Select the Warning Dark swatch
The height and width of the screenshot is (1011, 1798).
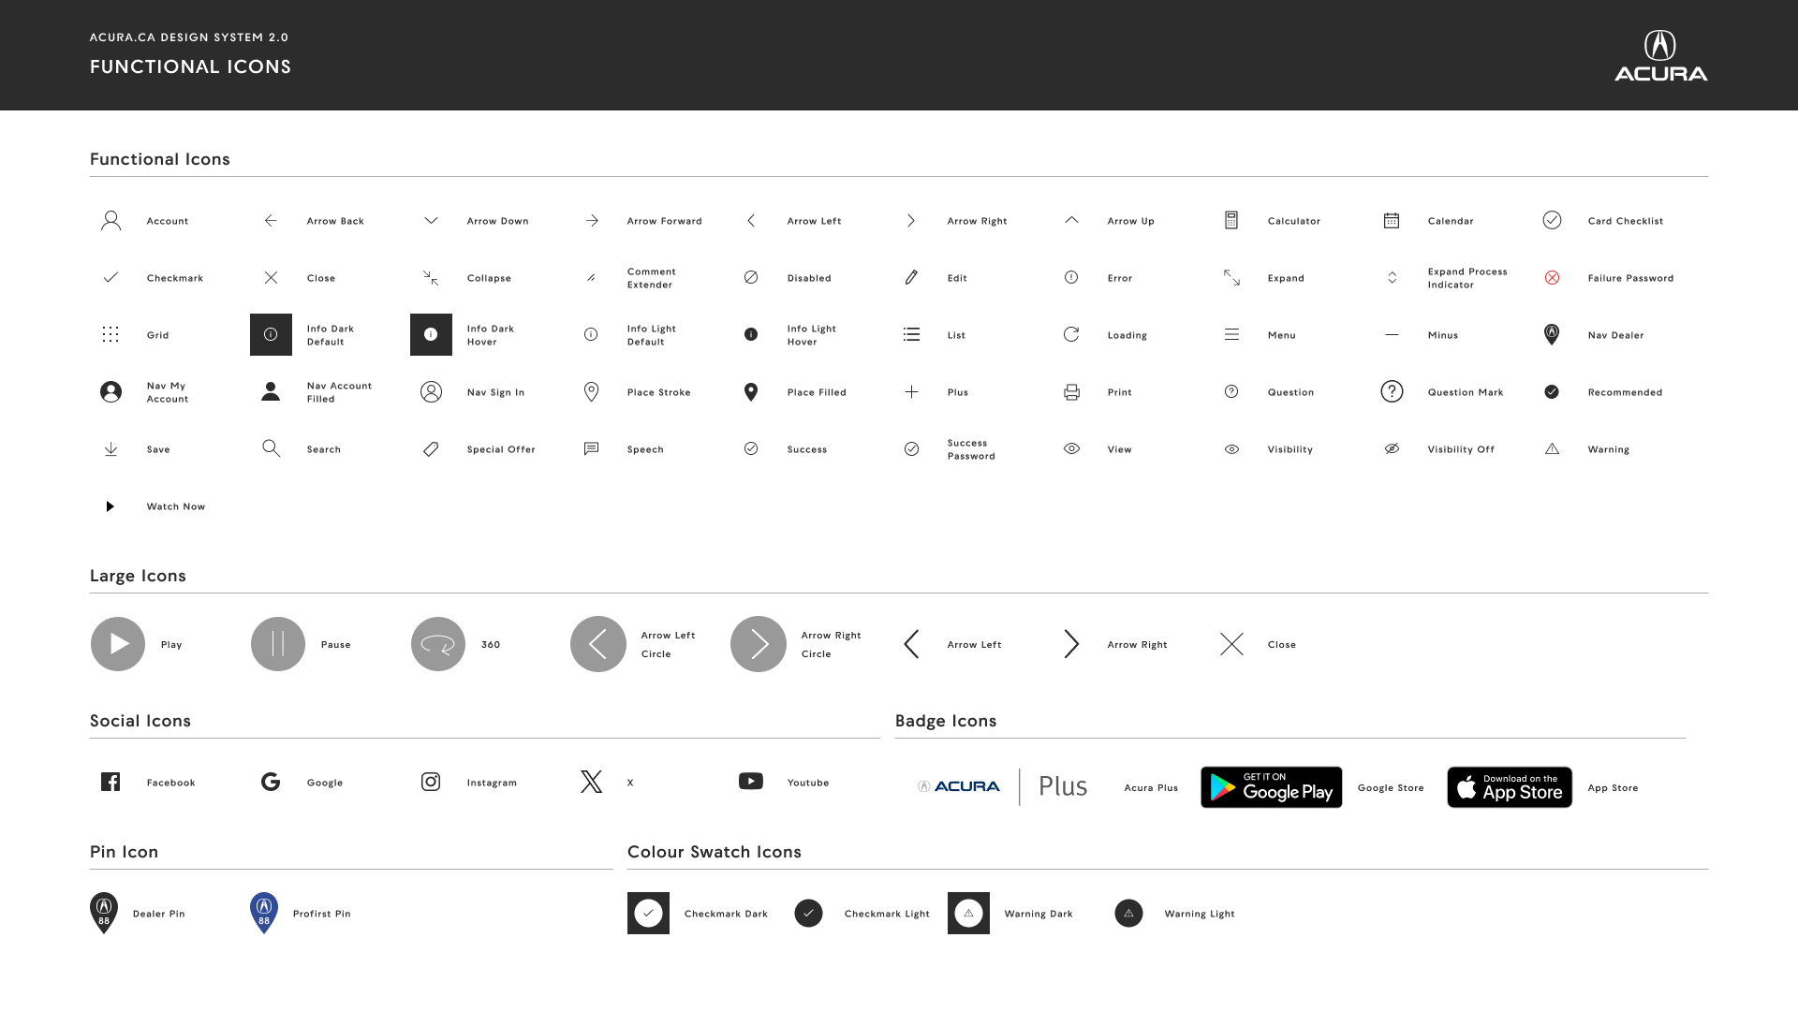tap(968, 913)
